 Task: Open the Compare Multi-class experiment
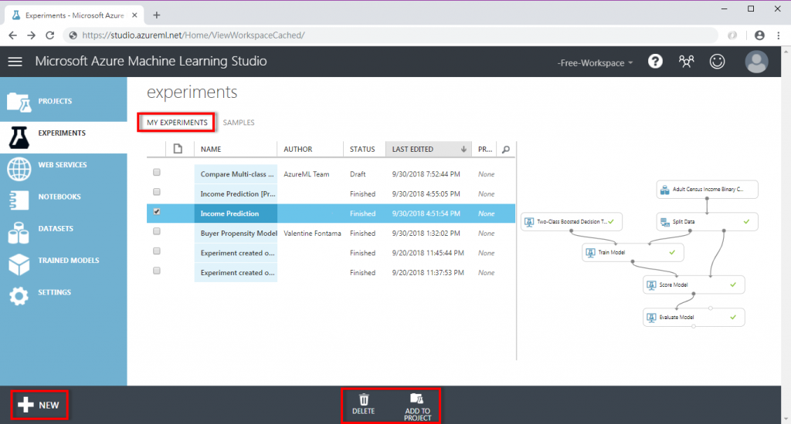point(236,174)
